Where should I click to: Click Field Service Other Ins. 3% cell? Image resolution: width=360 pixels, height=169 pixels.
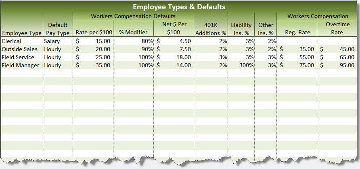coord(266,57)
